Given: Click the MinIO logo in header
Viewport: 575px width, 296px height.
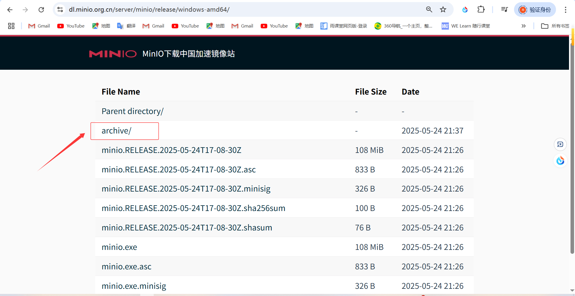Looking at the screenshot, I should pos(113,54).
